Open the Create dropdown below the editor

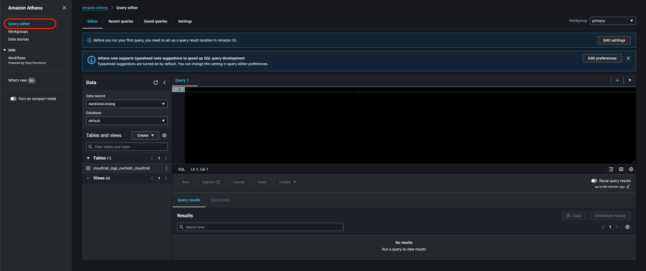tap(287, 182)
